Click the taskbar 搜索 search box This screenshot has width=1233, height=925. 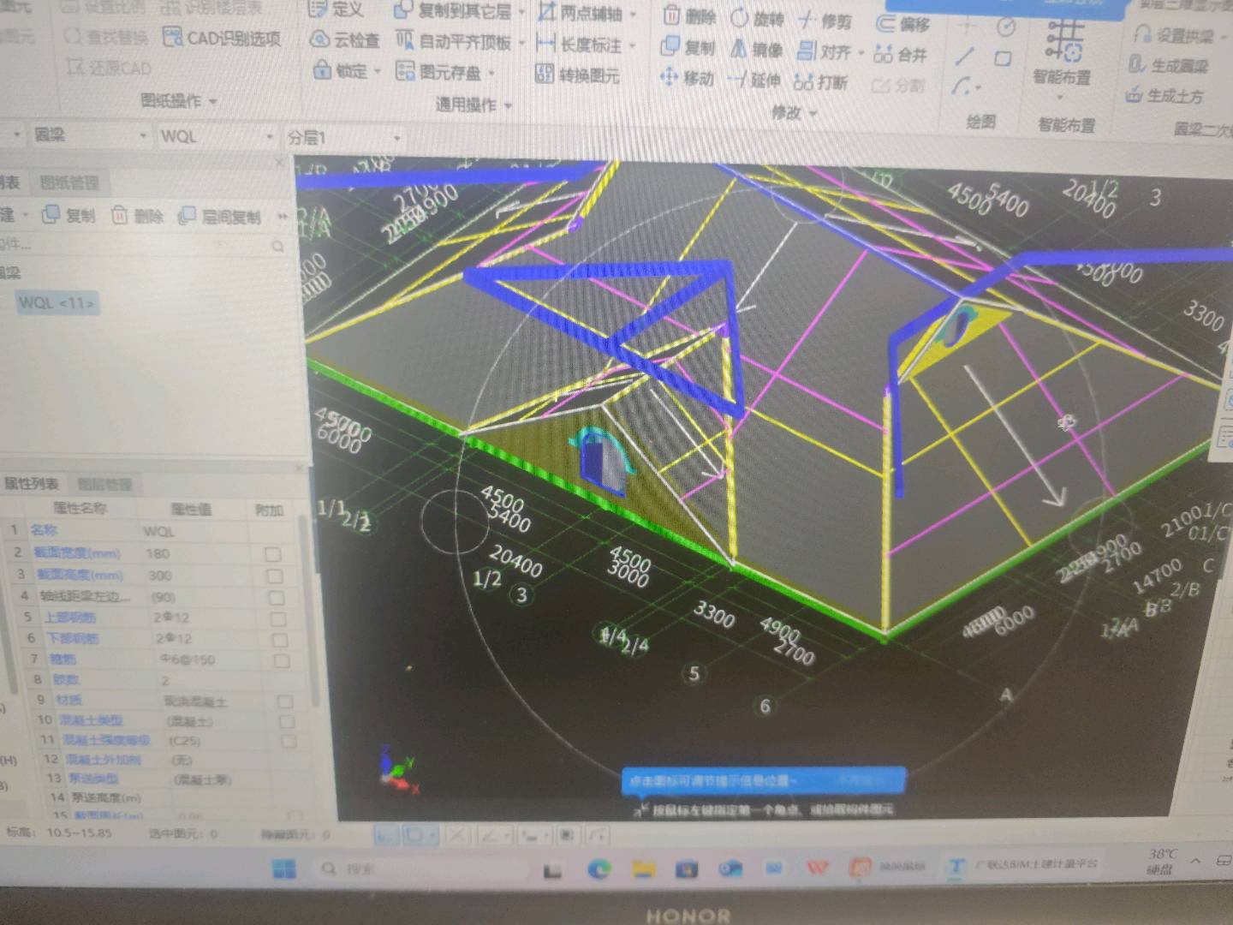tap(420, 868)
